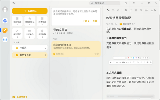Open the hamburger menu in title bar

click(x=134, y=3)
